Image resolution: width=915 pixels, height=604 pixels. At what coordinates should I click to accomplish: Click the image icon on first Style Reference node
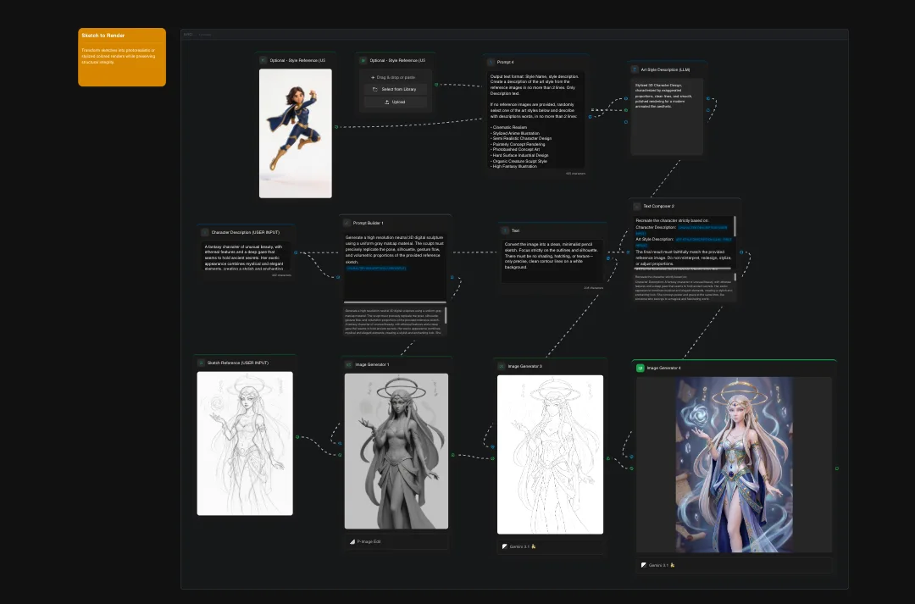coord(263,60)
